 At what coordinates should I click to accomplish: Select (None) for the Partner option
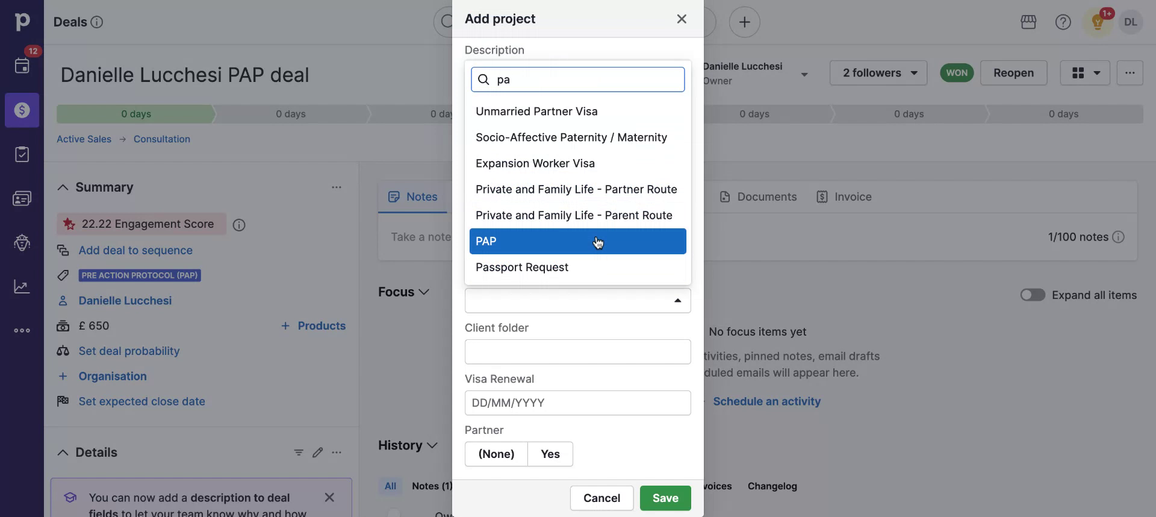496,454
